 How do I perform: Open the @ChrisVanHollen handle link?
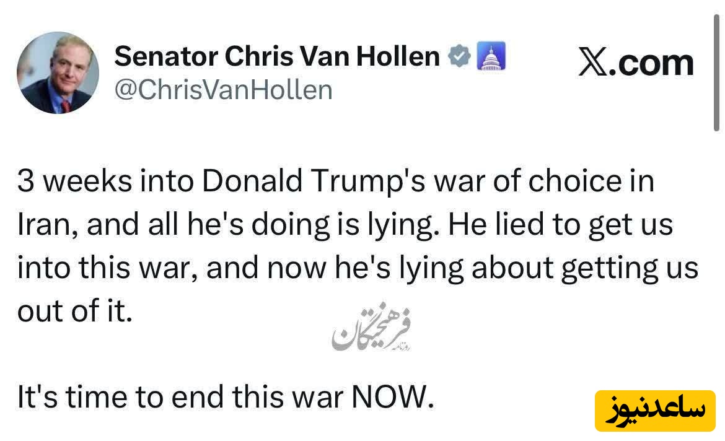[224, 90]
